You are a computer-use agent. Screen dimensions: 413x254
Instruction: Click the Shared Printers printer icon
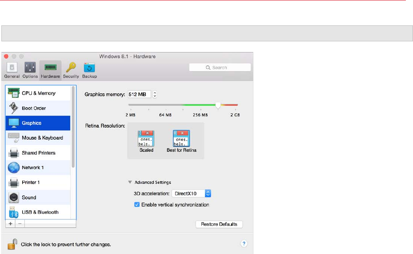(14, 153)
